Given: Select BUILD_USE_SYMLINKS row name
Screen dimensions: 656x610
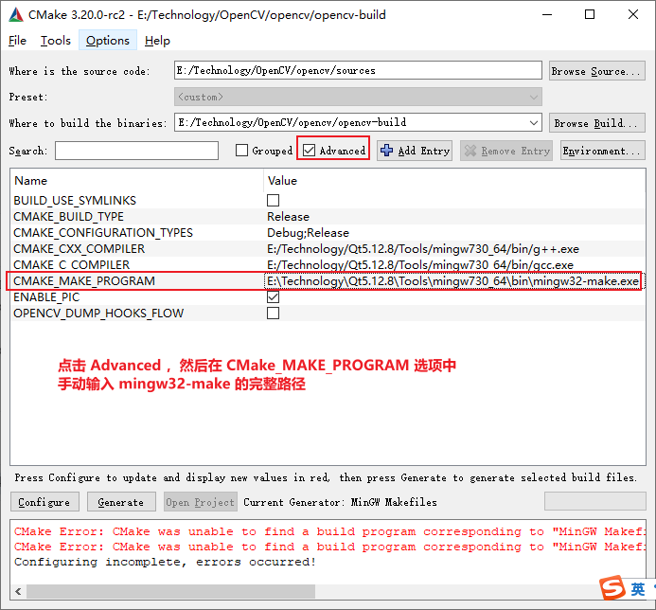Looking at the screenshot, I should coord(75,201).
